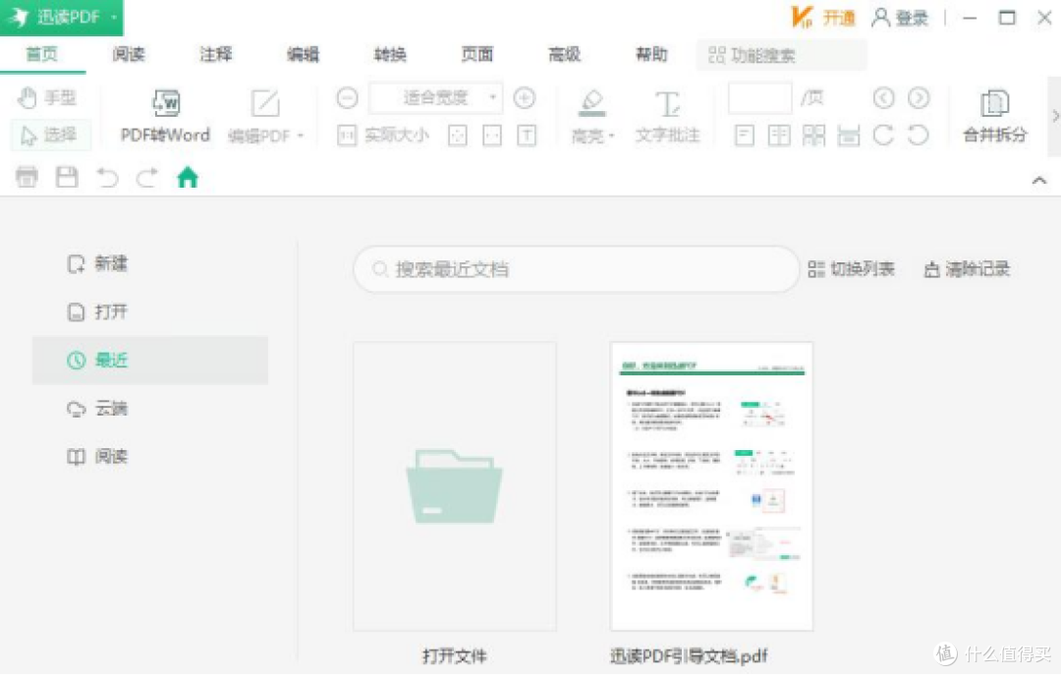Screen dimensions: 1061x676
Task: Open 迅读PDF引导文档.pdf thumbnail
Action: 712,486
